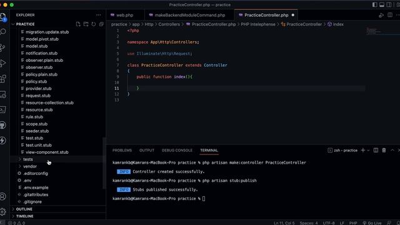Click New Folder icon in Explorer
Image resolution: width=400 pixels, height=225 pixels.
click(86, 24)
